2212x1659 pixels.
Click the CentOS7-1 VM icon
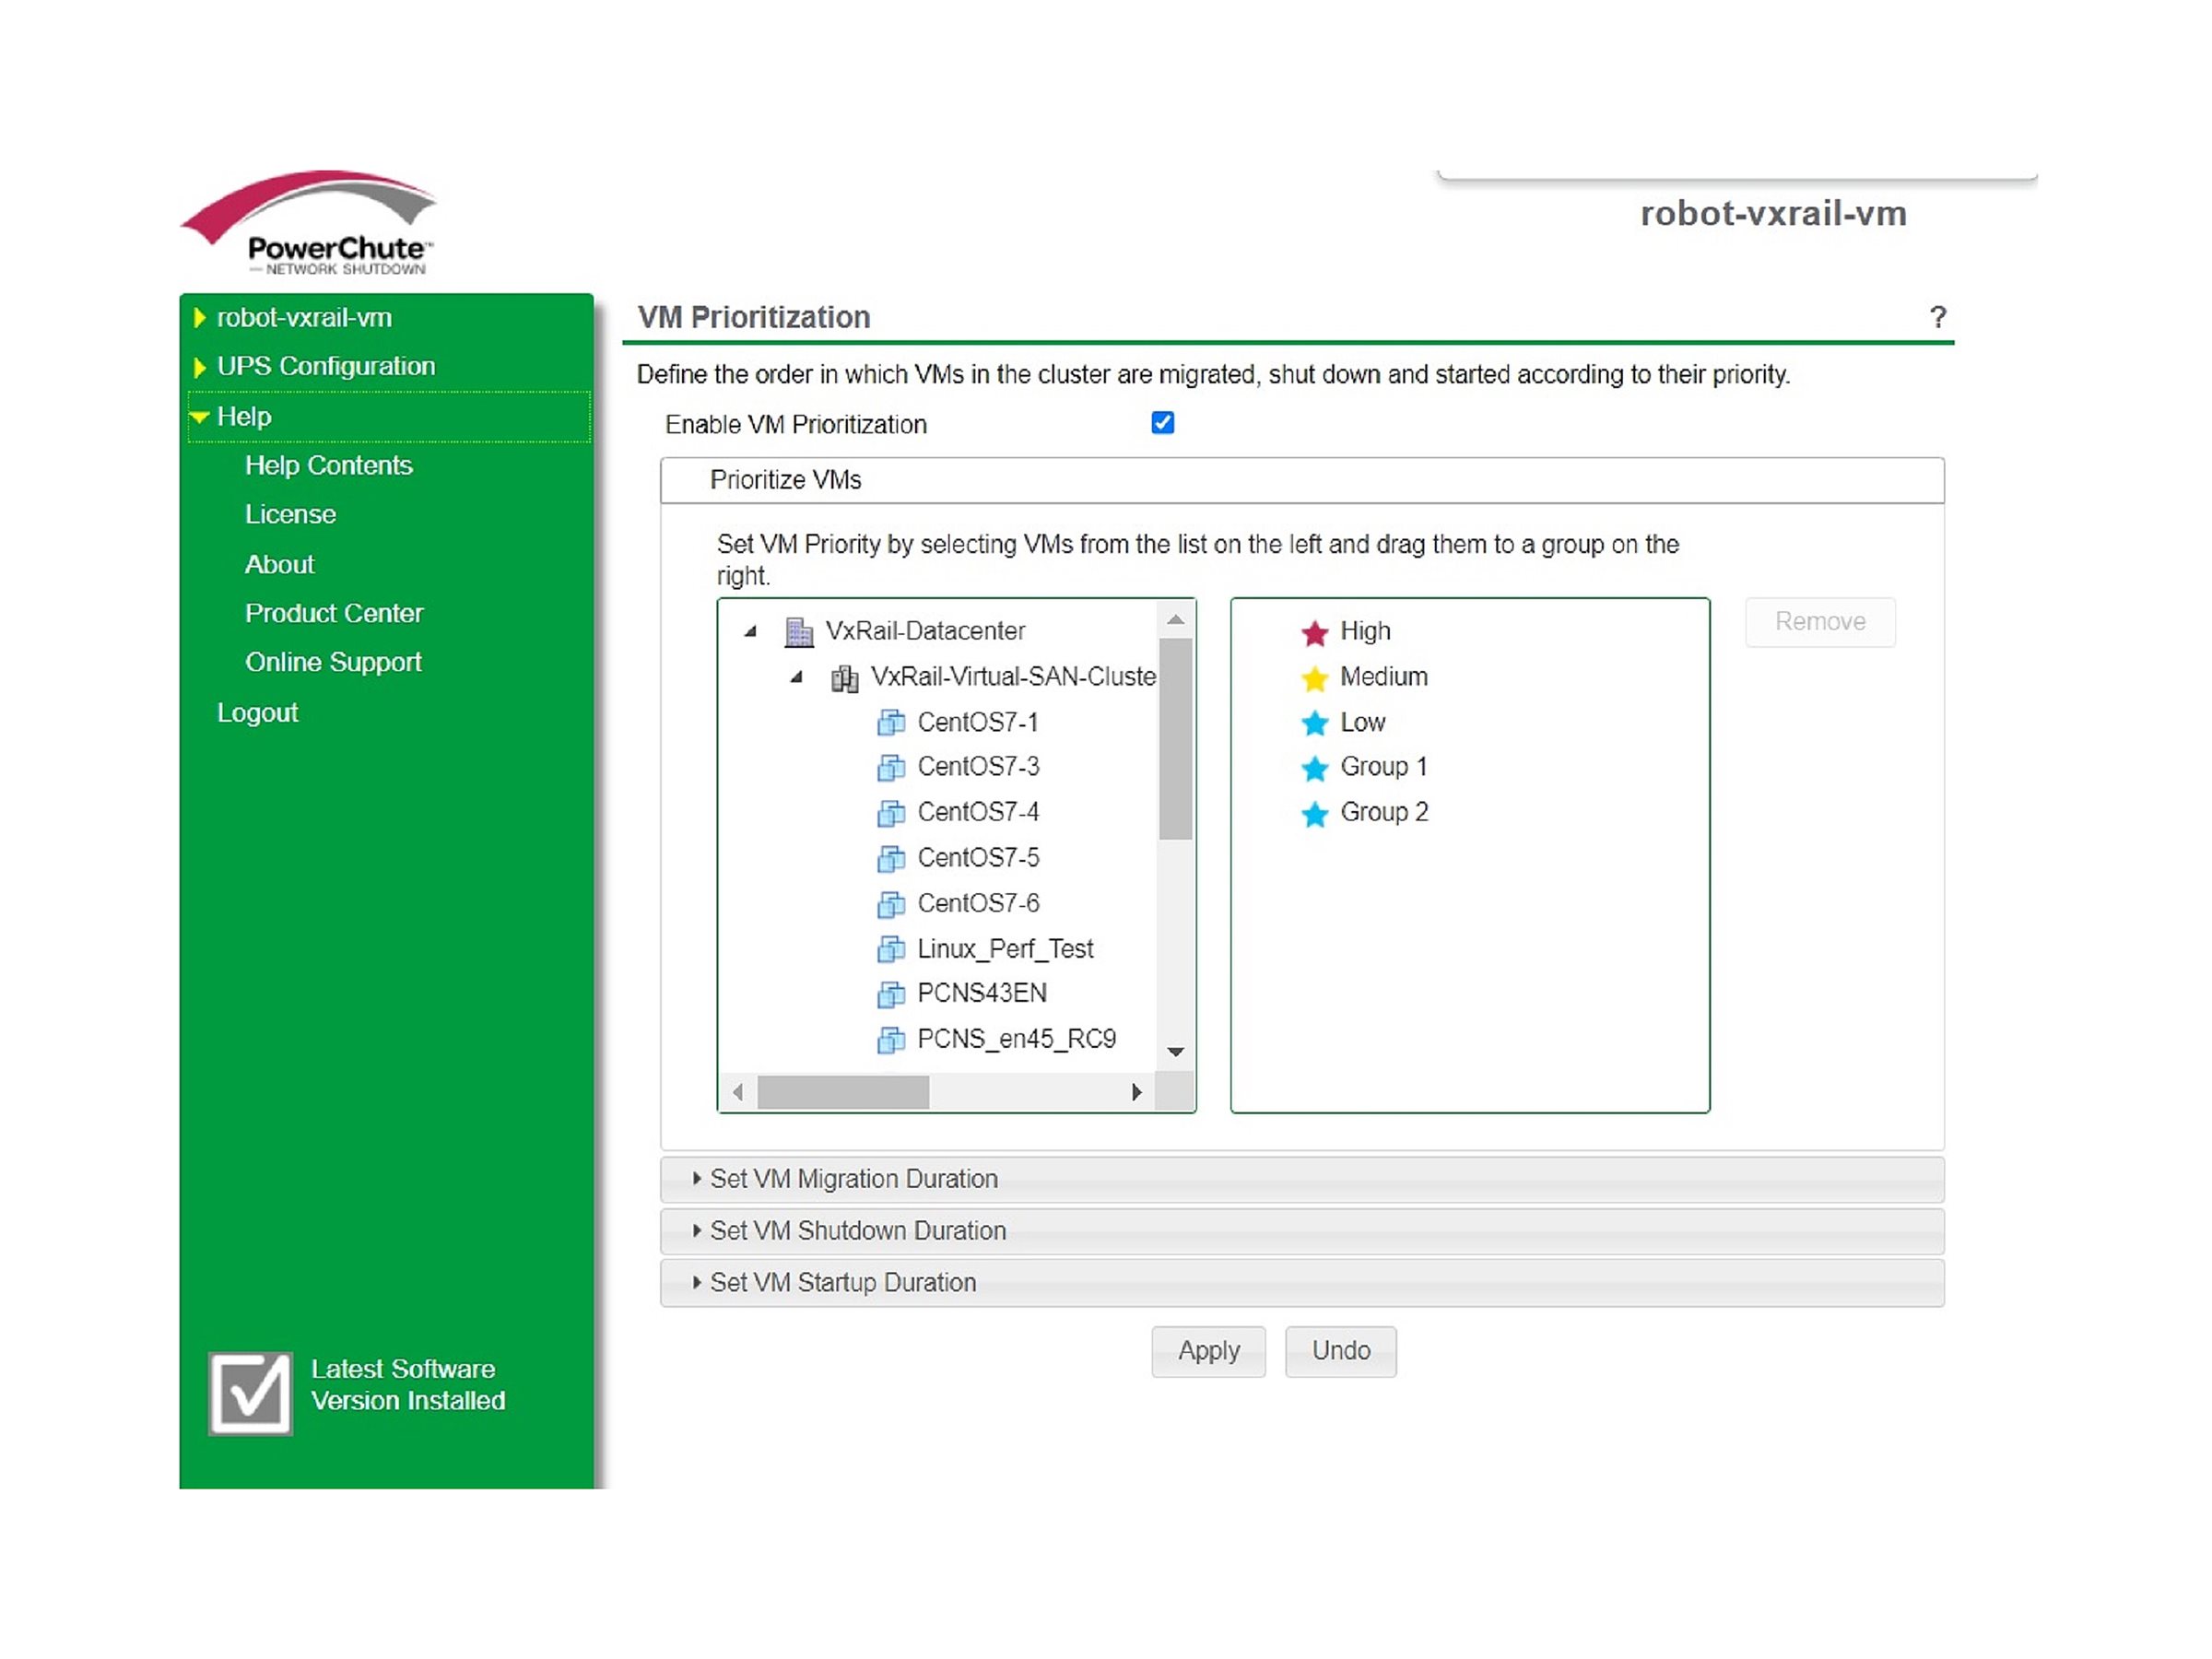coord(890,722)
